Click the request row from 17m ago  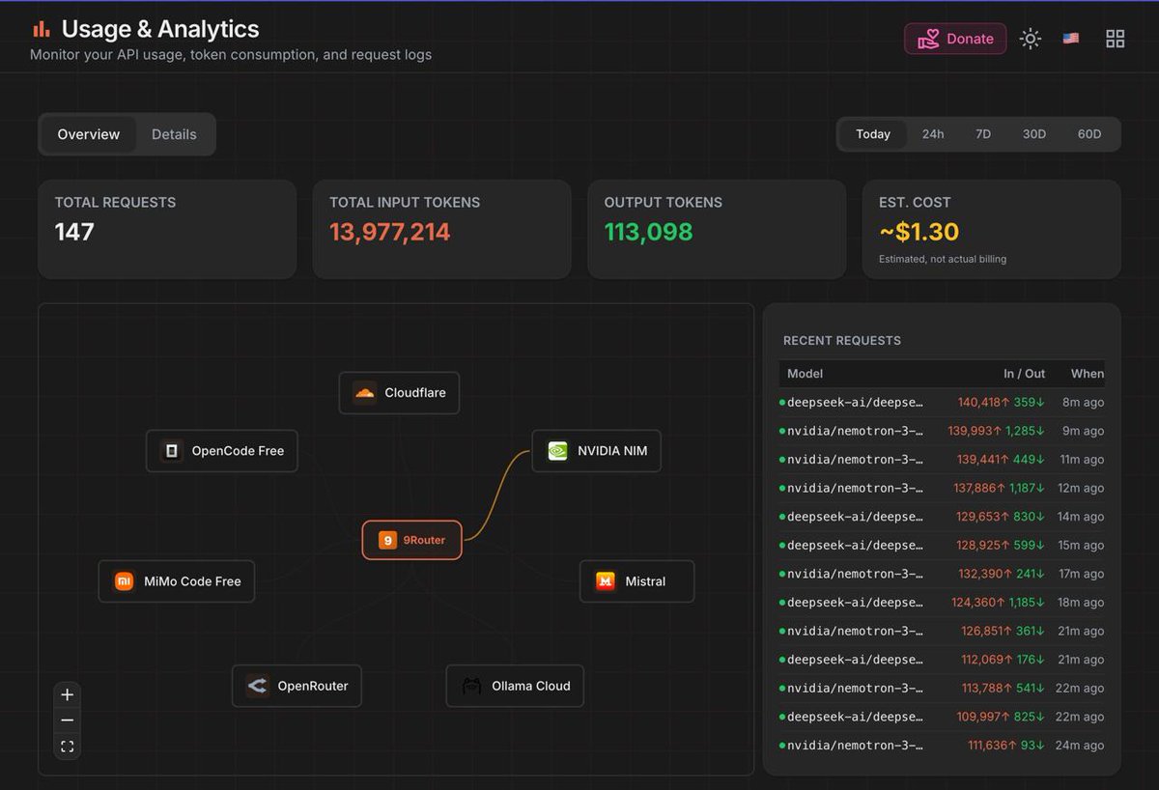(942, 574)
